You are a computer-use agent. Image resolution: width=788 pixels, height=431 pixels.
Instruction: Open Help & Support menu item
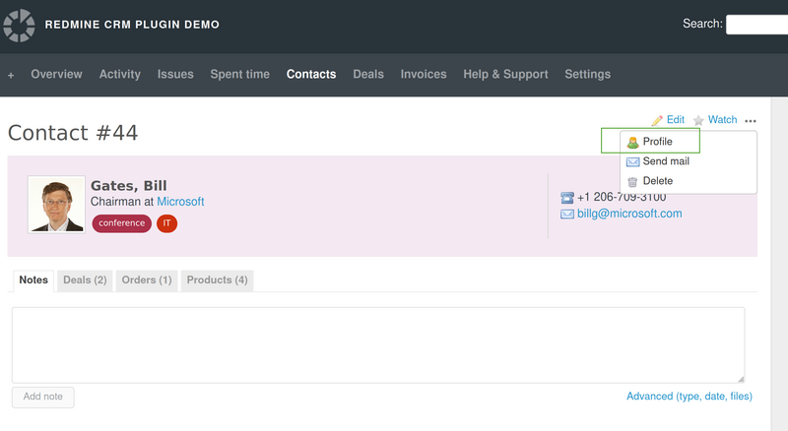505,75
